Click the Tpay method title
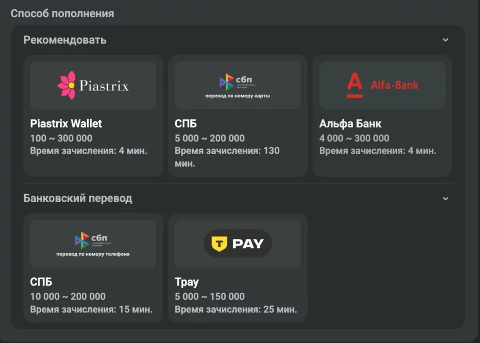The width and height of the screenshot is (480, 343). point(187,282)
